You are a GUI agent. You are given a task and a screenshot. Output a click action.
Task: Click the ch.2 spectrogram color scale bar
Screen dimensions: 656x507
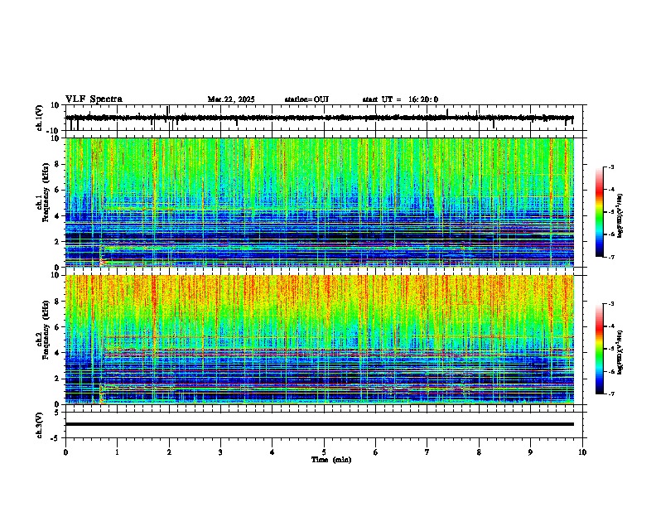[x=600, y=349]
